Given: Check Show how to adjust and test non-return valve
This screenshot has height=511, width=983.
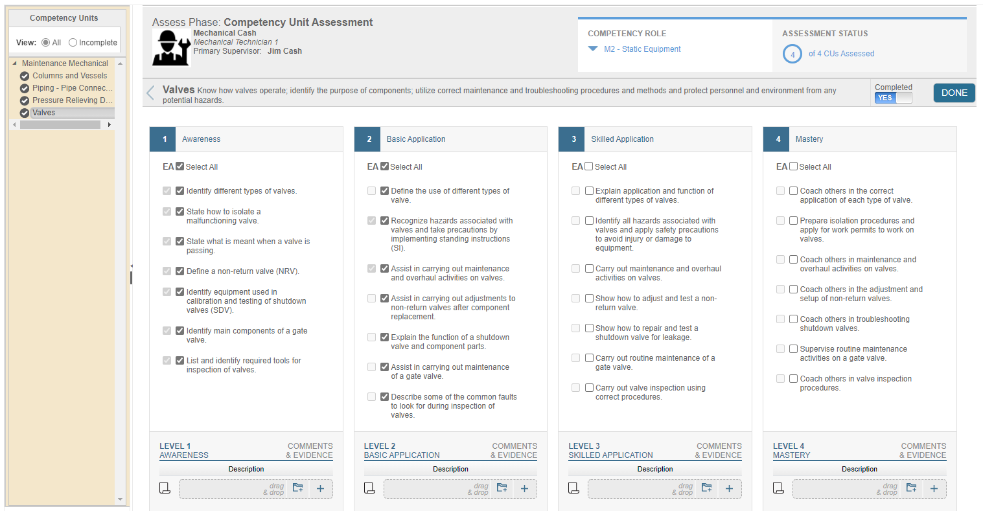Looking at the screenshot, I should (589, 299).
